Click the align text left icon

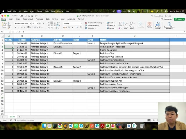click(49, 25)
